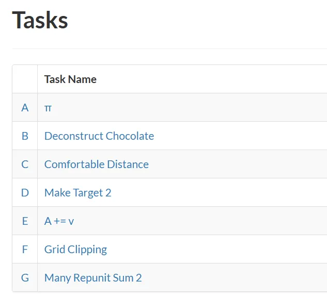The height and width of the screenshot is (297, 327).
Task: Click task letter B link
Action: pyautogui.click(x=25, y=136)
